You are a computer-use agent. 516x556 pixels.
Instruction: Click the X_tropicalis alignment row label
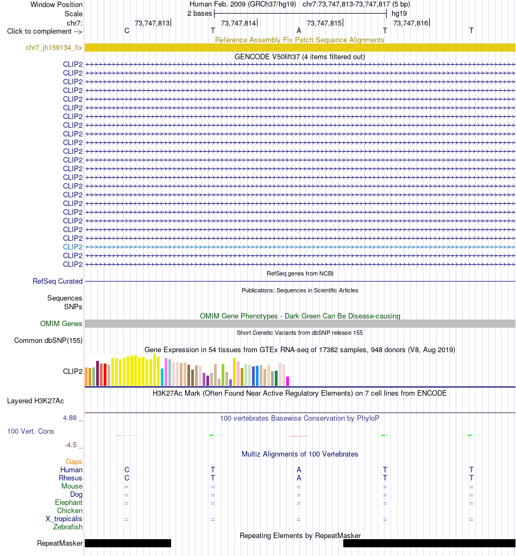(64, 518)
